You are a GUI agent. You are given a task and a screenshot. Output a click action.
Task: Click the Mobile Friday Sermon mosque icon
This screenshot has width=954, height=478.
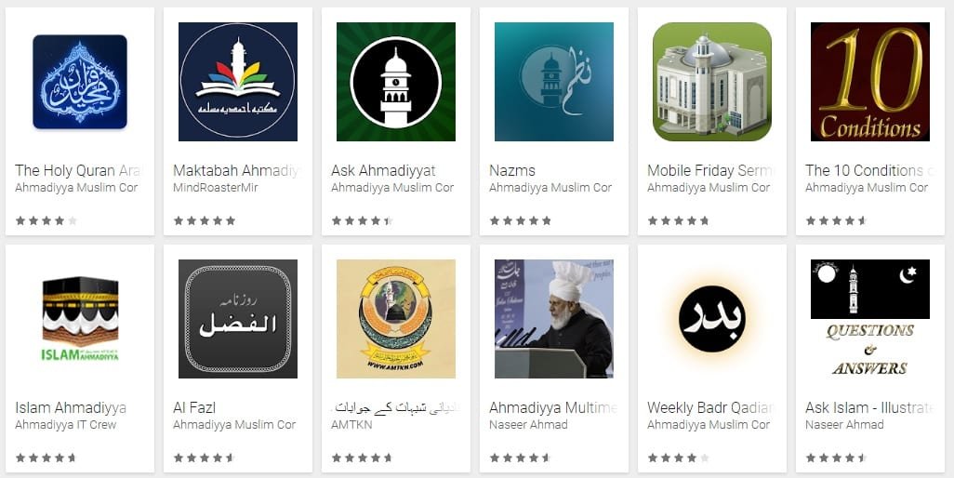click(x=712, y=82)
